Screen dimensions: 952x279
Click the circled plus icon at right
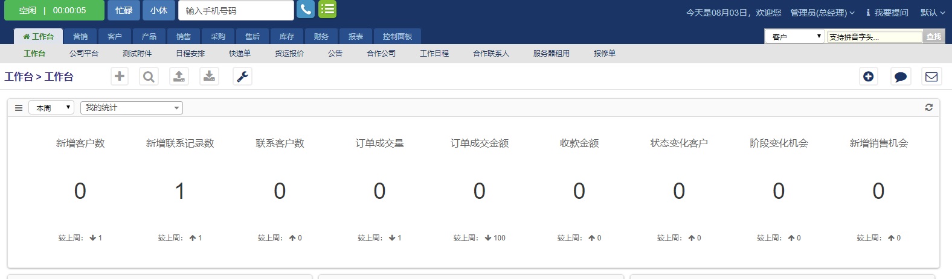[x=869, y=77]
